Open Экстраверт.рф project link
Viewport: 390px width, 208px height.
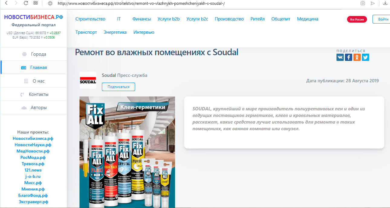coord(33,202)
